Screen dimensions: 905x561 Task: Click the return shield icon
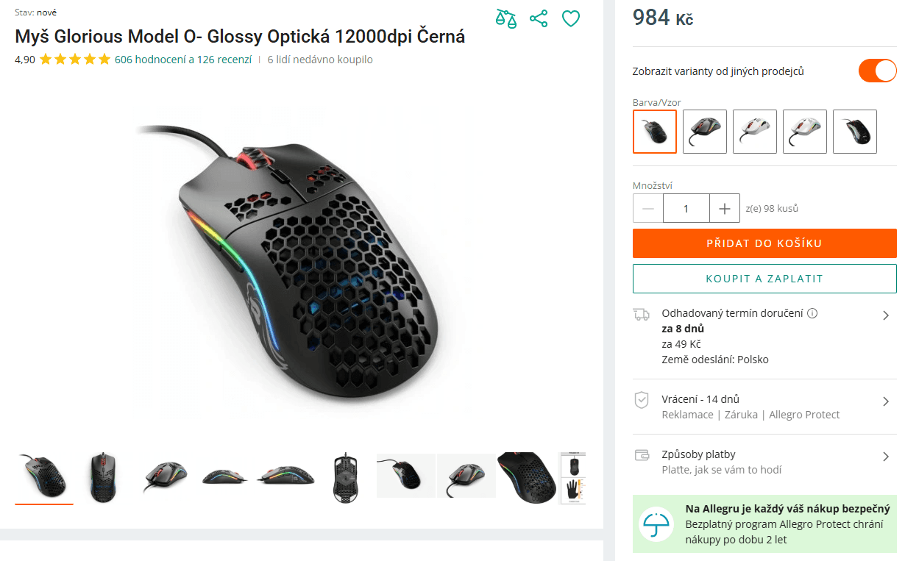tap(642, 401)
